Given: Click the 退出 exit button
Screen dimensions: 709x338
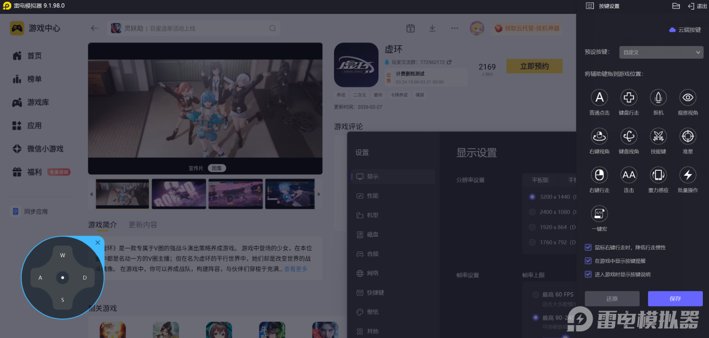Looking at the screenshot, I should pyautogui.click(x=698, y=6).
